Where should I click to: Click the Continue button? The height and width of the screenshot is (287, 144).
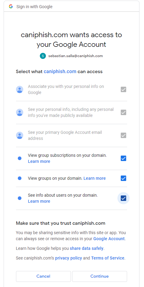point(100,276)
